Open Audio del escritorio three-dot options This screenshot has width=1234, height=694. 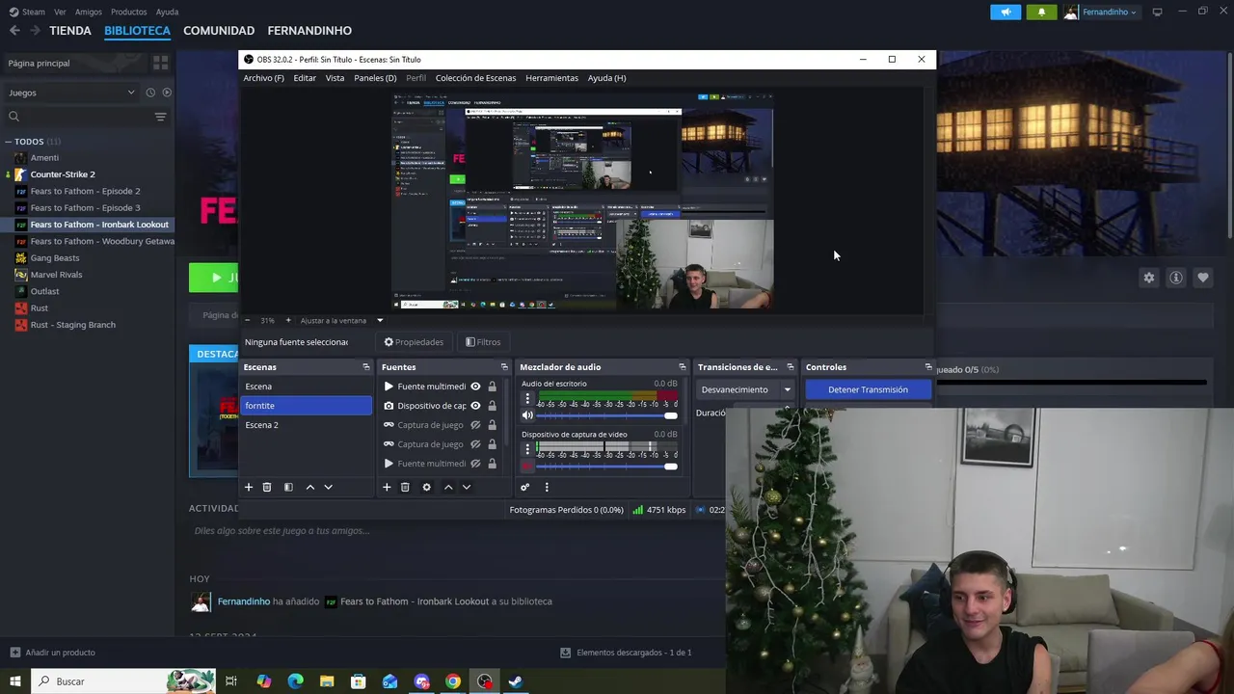coord(527,398)
